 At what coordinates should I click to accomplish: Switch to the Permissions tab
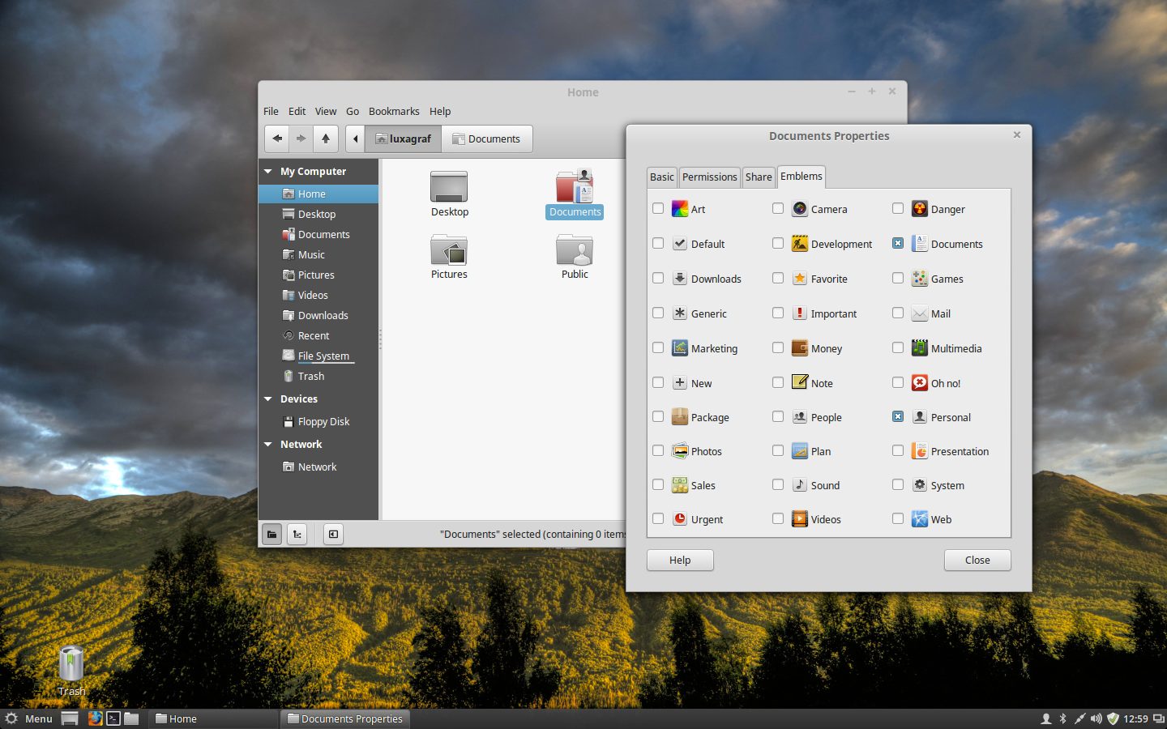click(709, 177)
